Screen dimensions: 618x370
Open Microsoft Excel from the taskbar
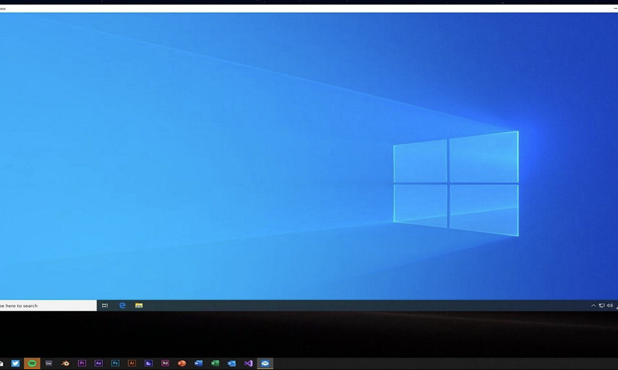click(215, 363)
